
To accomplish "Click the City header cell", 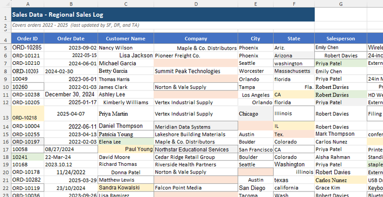I will point(255,39).
